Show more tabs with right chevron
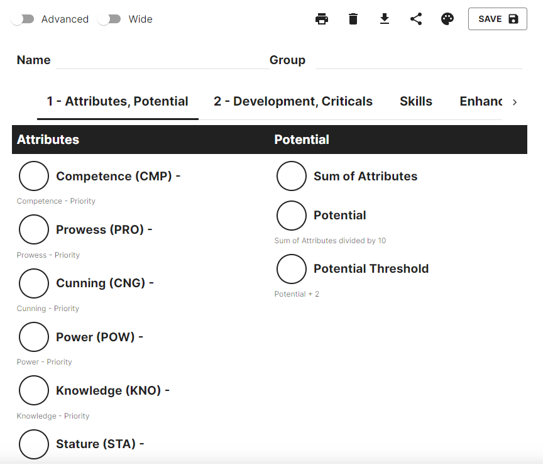Viewport: 543px width, 472px height. (515, 102)
